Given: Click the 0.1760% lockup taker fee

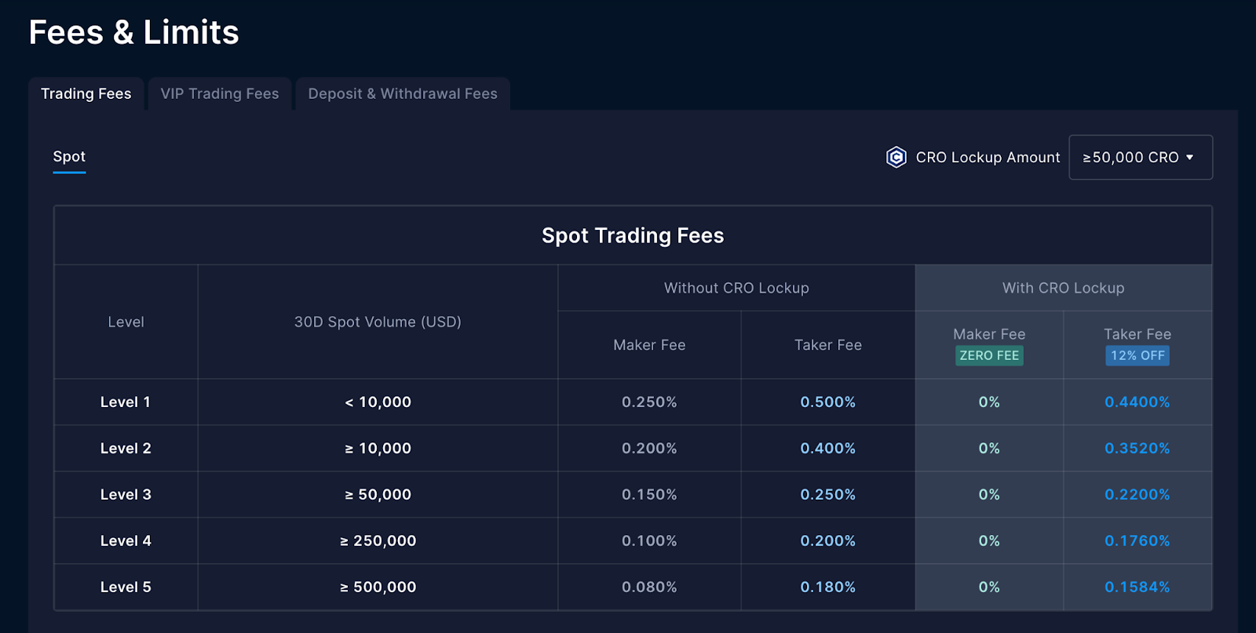Looking at the screenshot, I should click(x=1137, y=541).
